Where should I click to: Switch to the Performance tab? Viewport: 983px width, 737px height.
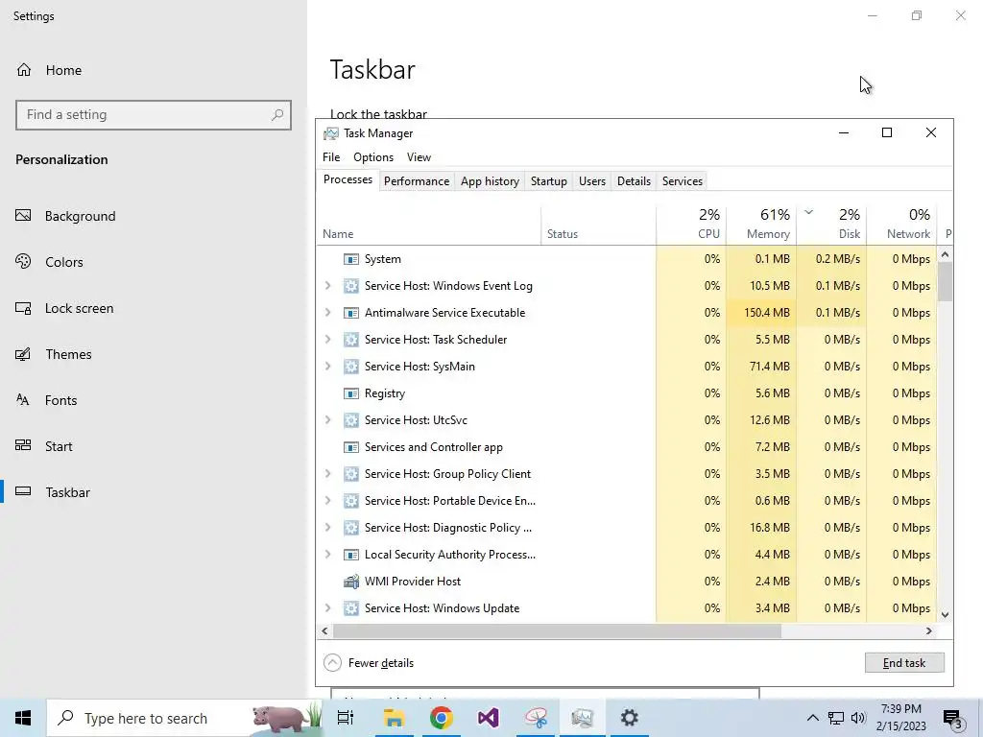tap(417, 181)
